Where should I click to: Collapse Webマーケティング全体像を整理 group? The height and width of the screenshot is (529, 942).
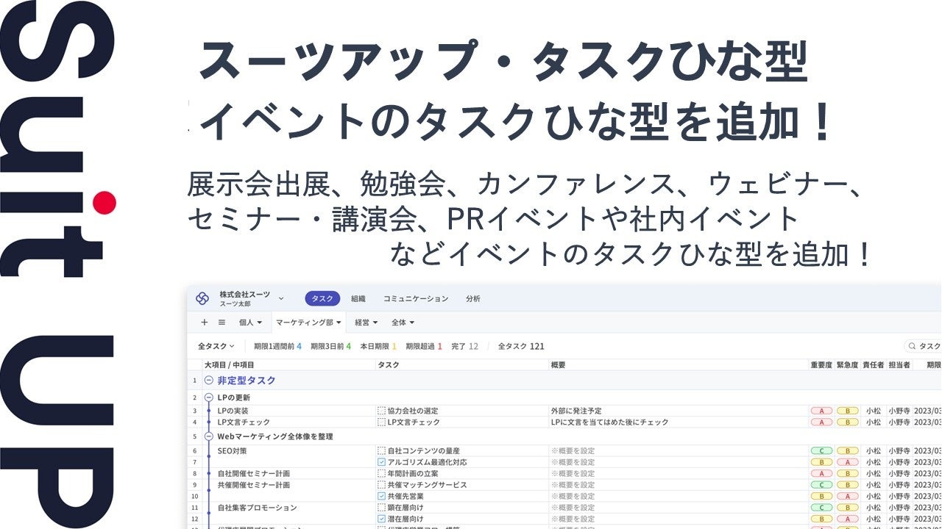208,436
